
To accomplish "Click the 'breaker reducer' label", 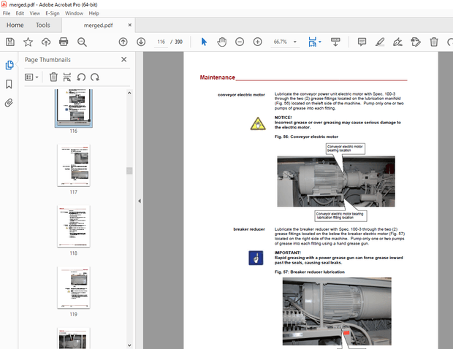I will coord(249,229).
